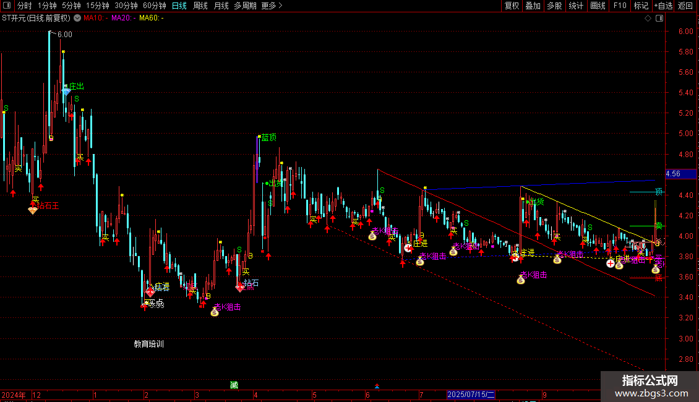This screenshot has height=402, width=699.
Task: Click the 6.00 price axis label
Action: (x=685, y=31)
